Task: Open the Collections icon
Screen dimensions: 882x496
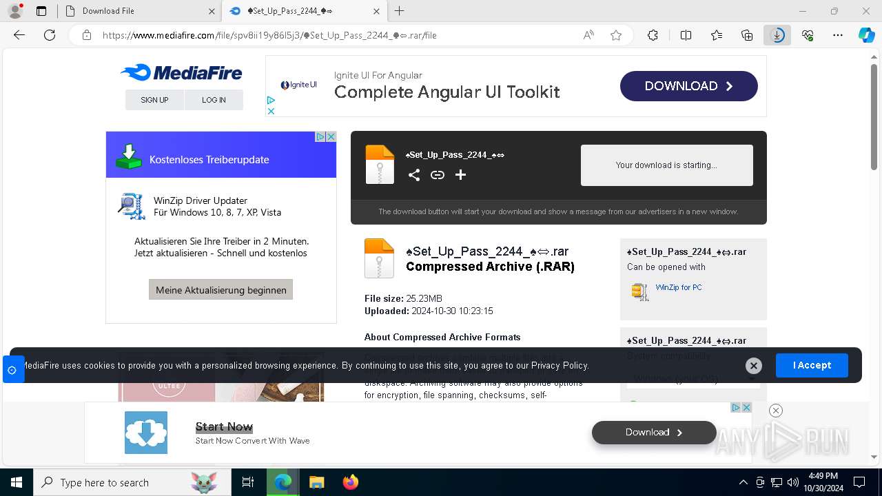Action: coord(747,35)
